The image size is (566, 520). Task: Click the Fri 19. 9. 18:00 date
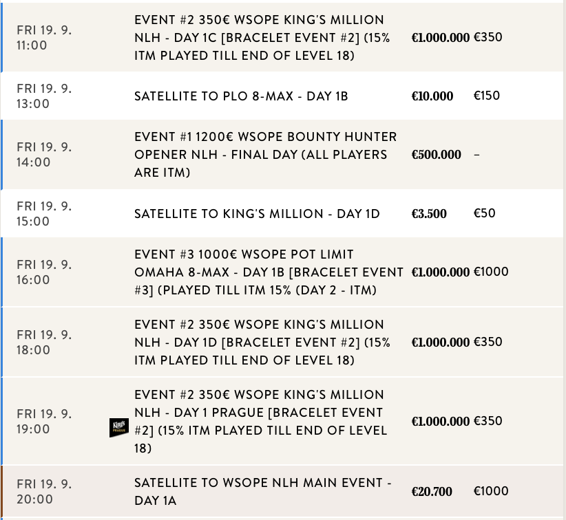tap(44, 343)
